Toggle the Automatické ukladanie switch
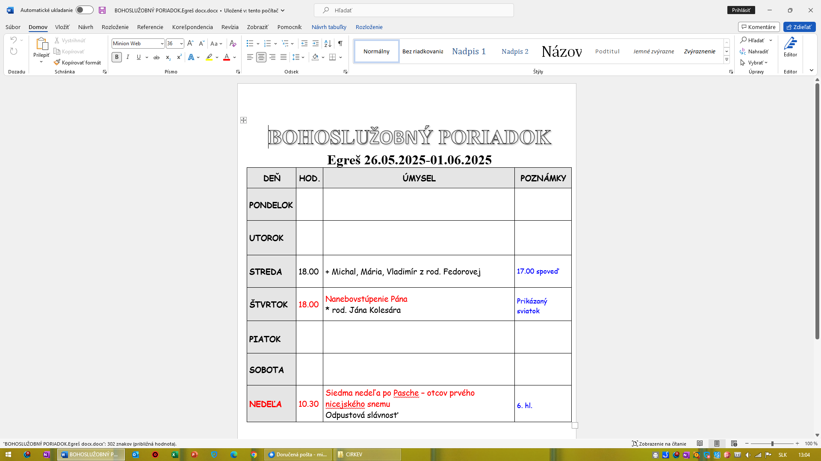The image size is (821, 461). (84, 10)
